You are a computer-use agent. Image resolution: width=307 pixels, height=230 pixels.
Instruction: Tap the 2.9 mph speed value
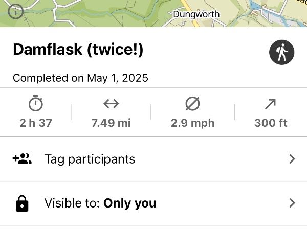coord(192,123)
